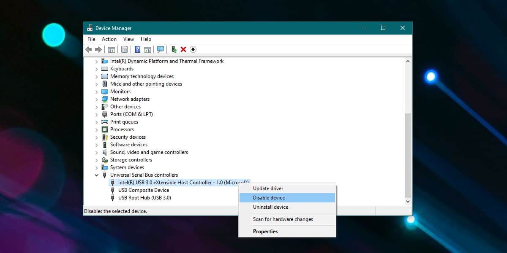507x253 pixels.
Task: Click the Other devices category icon
Action: click(105, 107)
